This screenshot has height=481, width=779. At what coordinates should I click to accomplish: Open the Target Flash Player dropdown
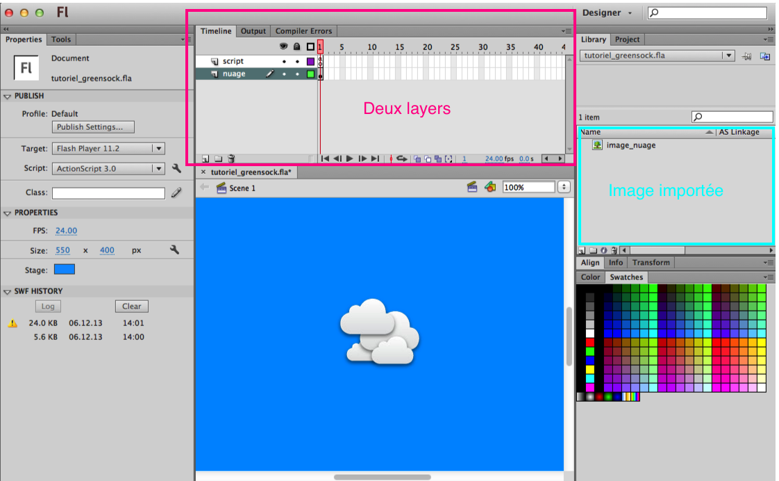pos(108,148)
